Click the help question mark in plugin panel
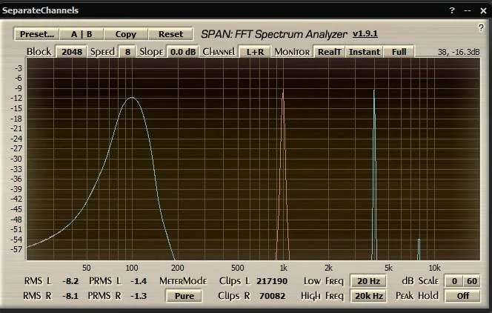This screenshot has height=313, width=492. [x=481, y=27]
